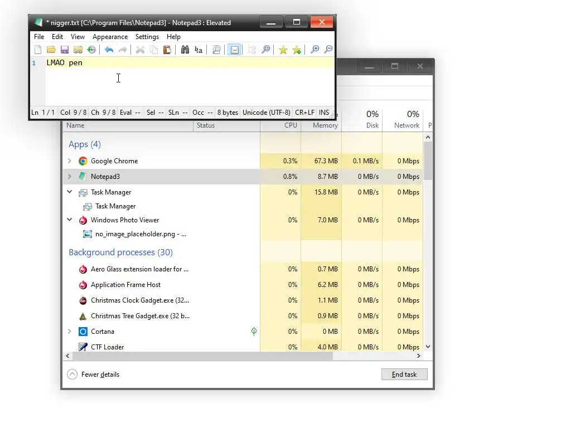Image resolution: width=571 pixels, height=428 pixels.
Task: Add to Favorites star-plus icon
Action: (x=297, y=50)
